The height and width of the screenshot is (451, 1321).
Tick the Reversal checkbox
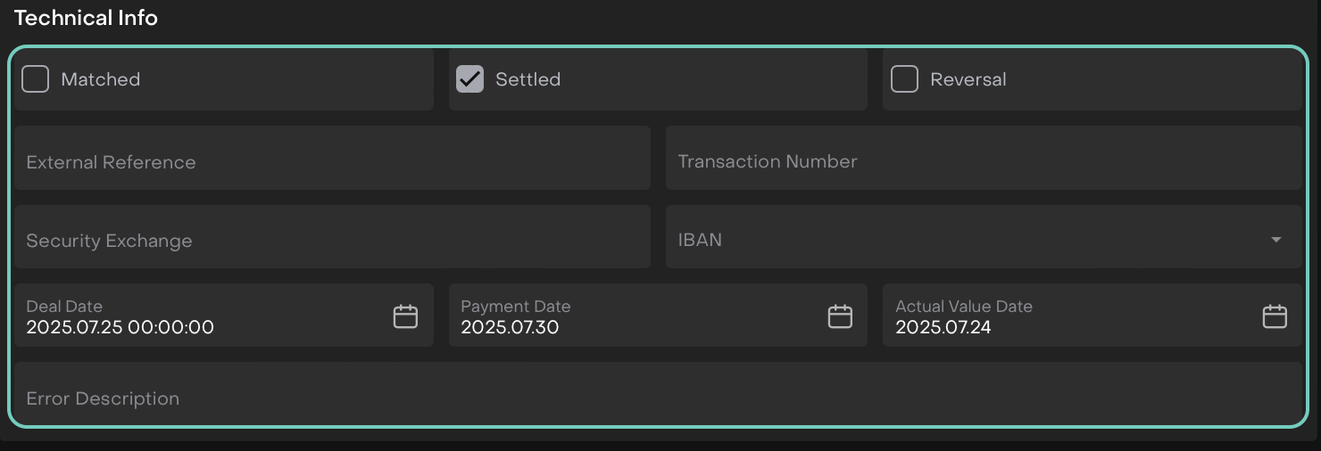pyautogui.click(x=904, y=79)
